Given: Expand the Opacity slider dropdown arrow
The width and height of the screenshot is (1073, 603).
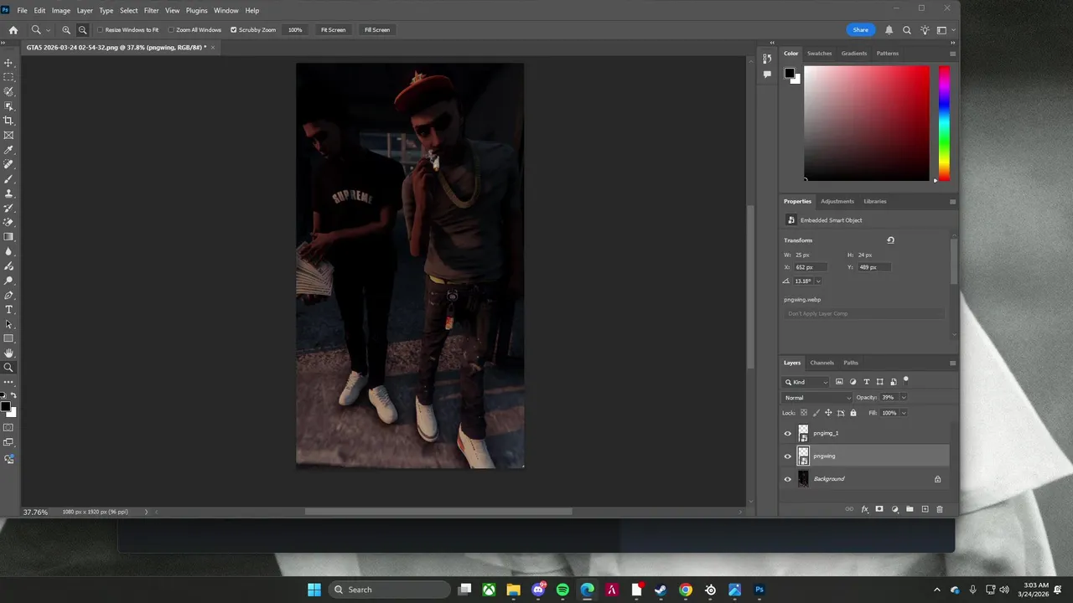Looking at the screenshot, I should [x=904, y=398].
